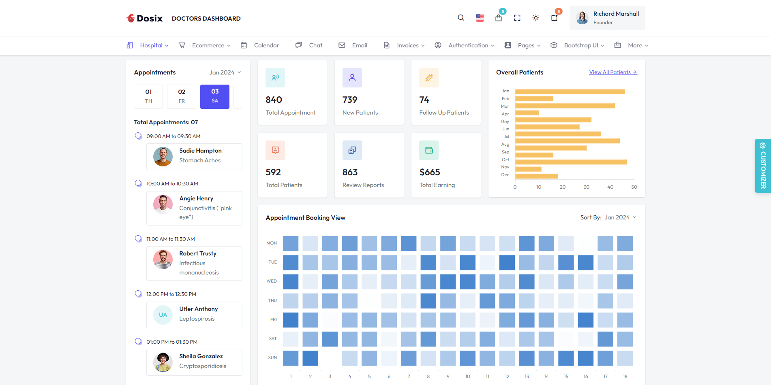
Task: Open Appointments Jan 2024 month dropdown
Action: (225, 72)
